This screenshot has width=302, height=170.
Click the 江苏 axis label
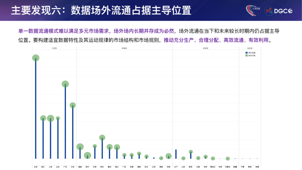coord(73,167)
